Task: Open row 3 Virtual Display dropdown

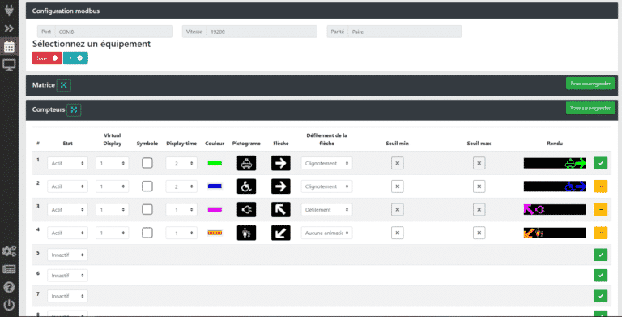Action: (113, 210)
